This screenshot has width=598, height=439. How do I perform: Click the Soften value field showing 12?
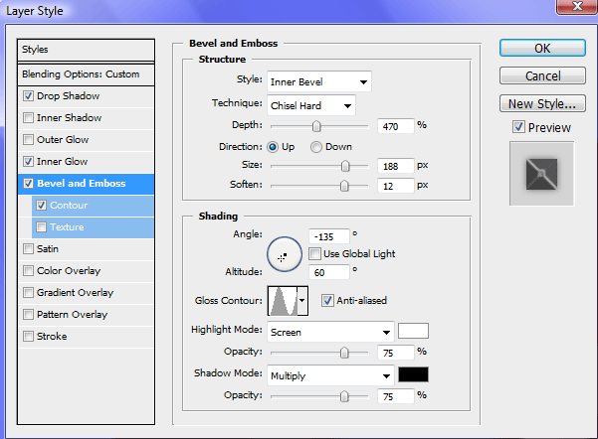[x=395, y=186]
